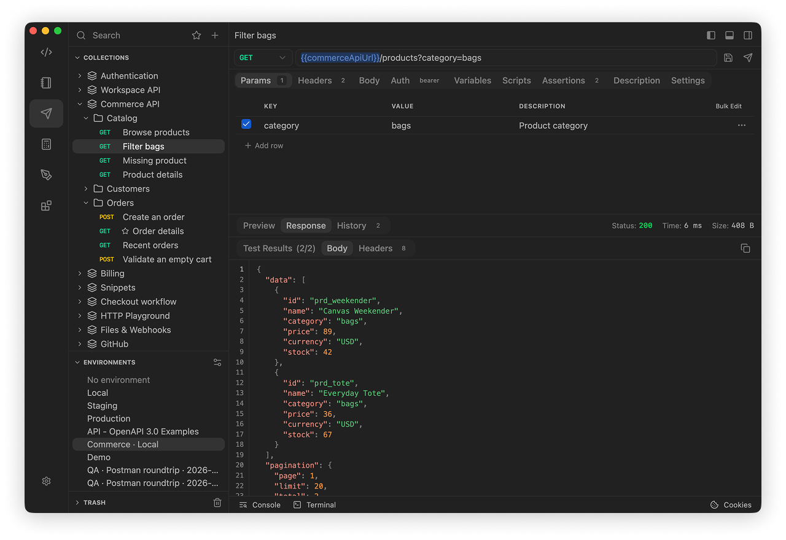
Task: Open the GET method dropdown
Action: (x=263, y=58)
